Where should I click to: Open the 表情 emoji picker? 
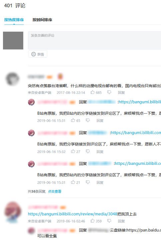click(38, 54)
